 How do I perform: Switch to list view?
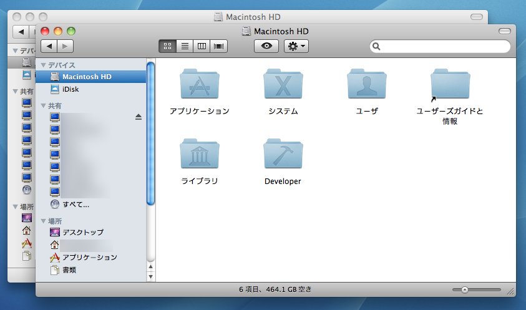coord(185,46)
